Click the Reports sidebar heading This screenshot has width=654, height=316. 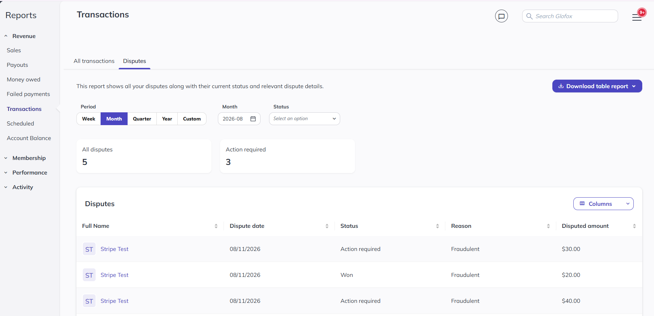coord(21,15)
